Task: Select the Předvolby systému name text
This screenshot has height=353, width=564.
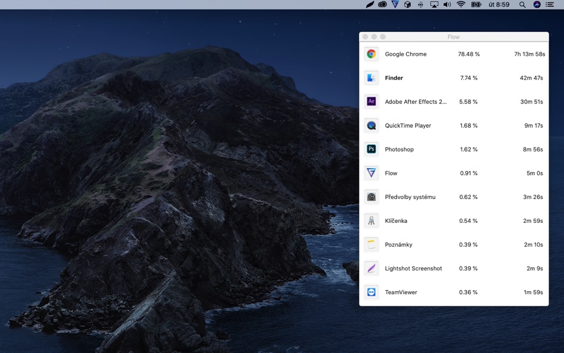Action: click(410, 197)
